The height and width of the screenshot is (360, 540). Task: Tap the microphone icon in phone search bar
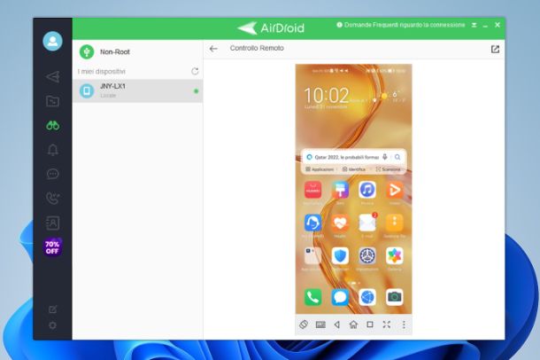385,157
